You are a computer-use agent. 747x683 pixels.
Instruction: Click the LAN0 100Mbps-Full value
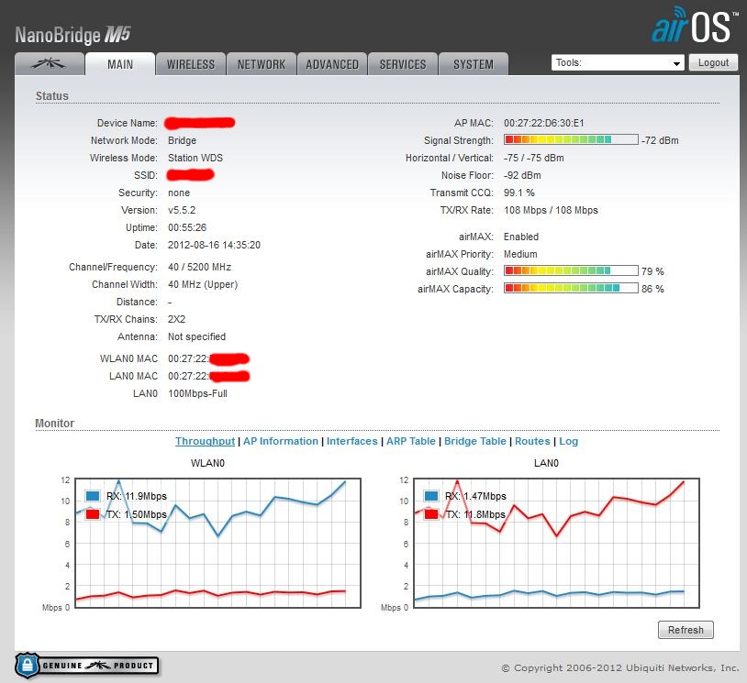[197, 393]
